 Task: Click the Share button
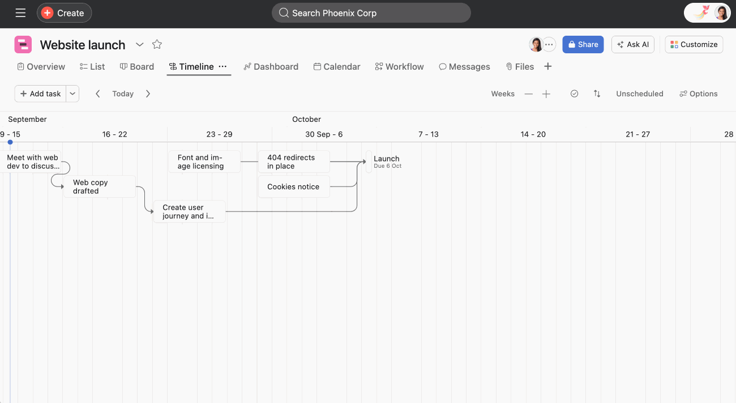pyautogui.click(x=583, y=44)
